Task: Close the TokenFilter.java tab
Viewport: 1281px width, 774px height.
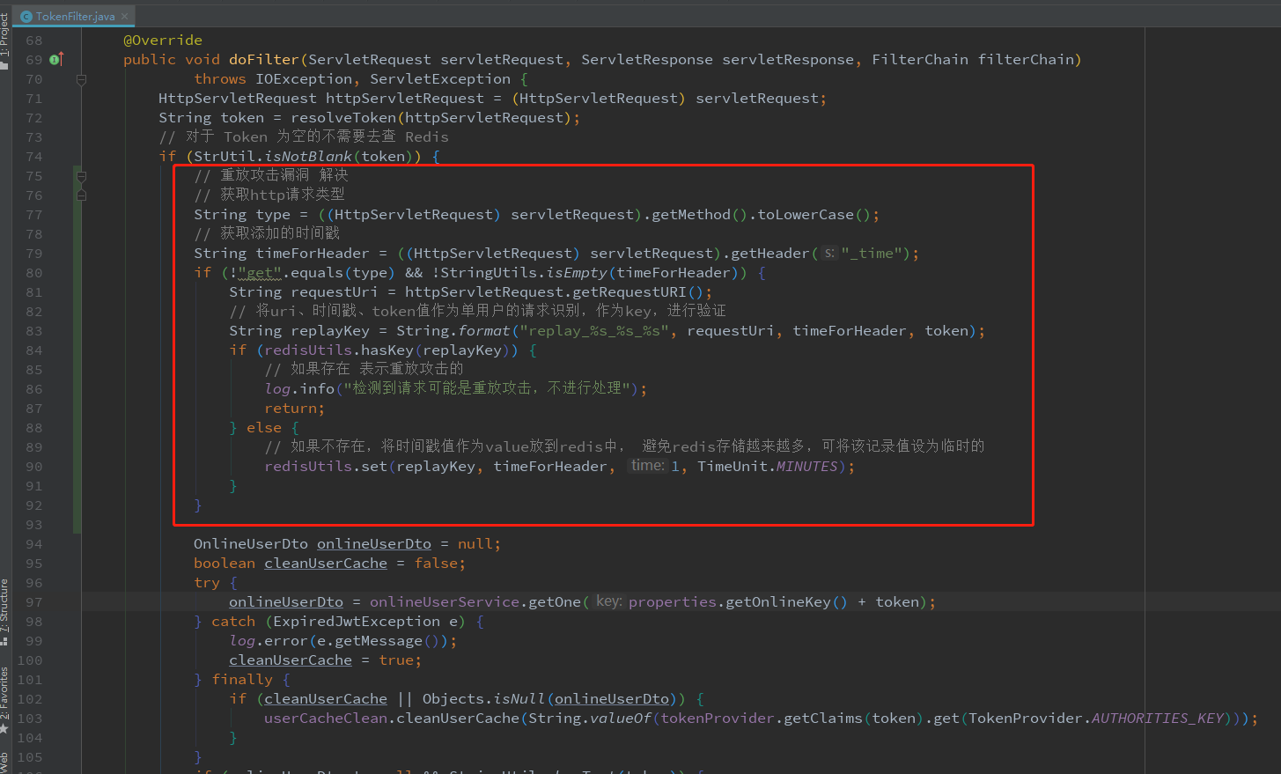Action: (x=125, y=16)
